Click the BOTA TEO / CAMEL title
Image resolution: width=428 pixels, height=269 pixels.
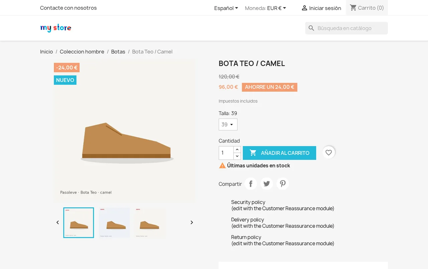pyautogui.click(x=252, y=63)
